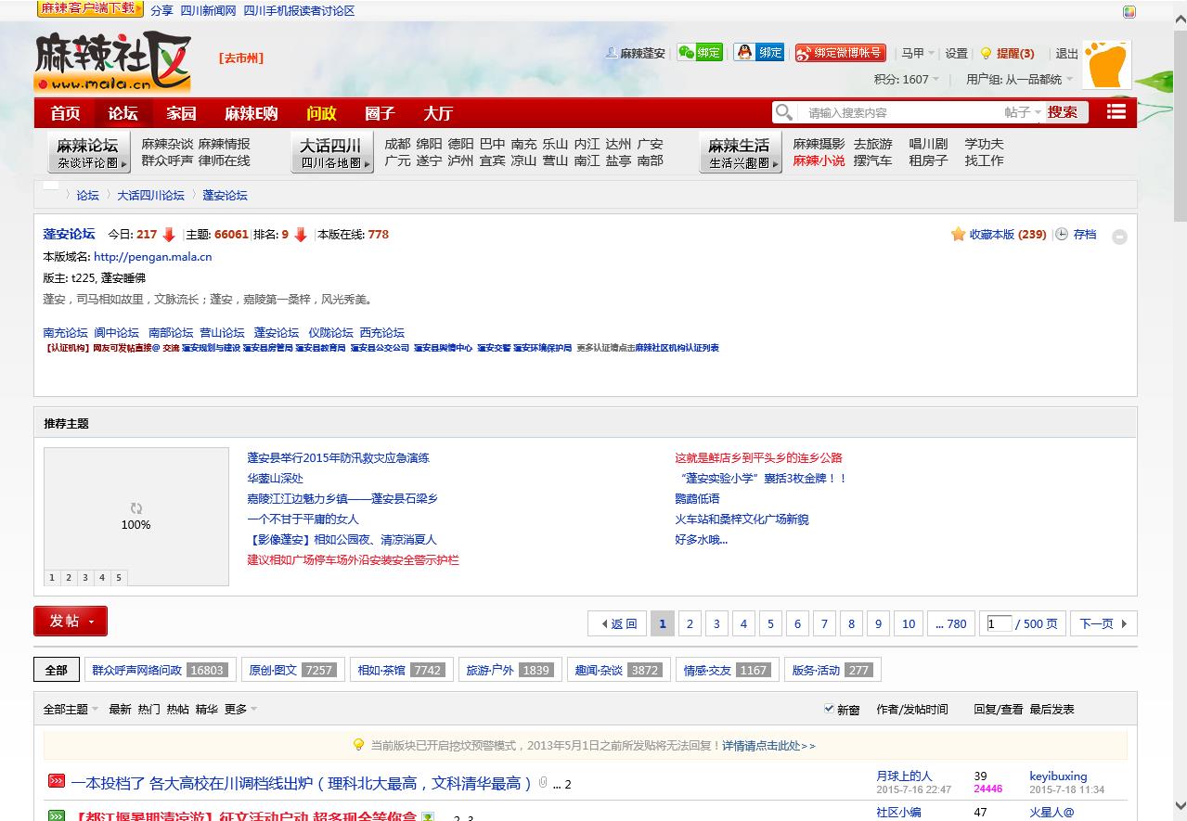Click the star icon to favorite forum
Screen dimensions: 1187x821
tap(958, 235)
